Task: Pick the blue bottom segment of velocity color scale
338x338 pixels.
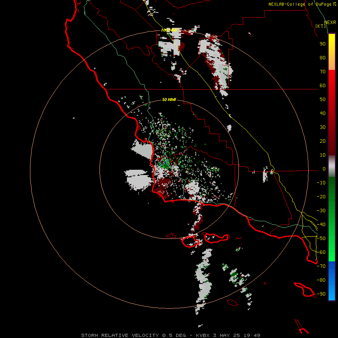Action: coord(332,281)
